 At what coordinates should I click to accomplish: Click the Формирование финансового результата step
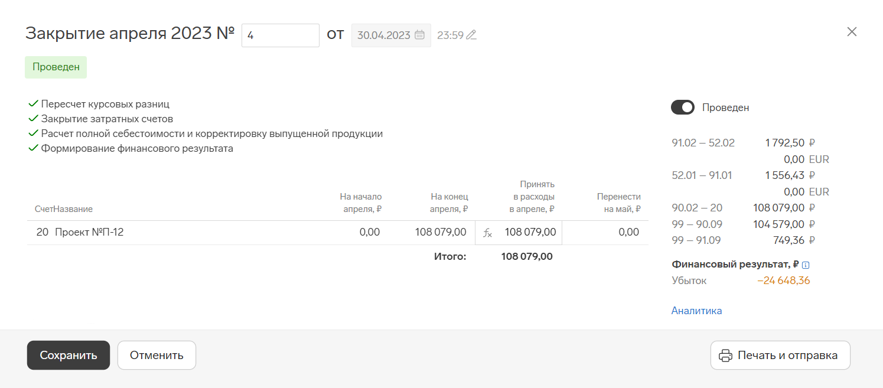coord(136,148)
